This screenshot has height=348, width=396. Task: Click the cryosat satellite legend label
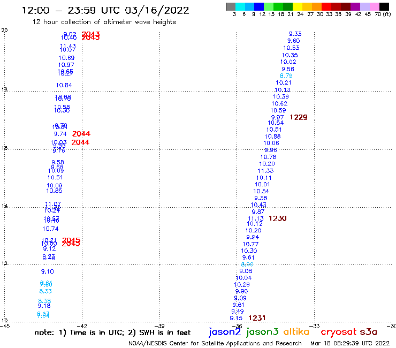[x=339, y=332]
